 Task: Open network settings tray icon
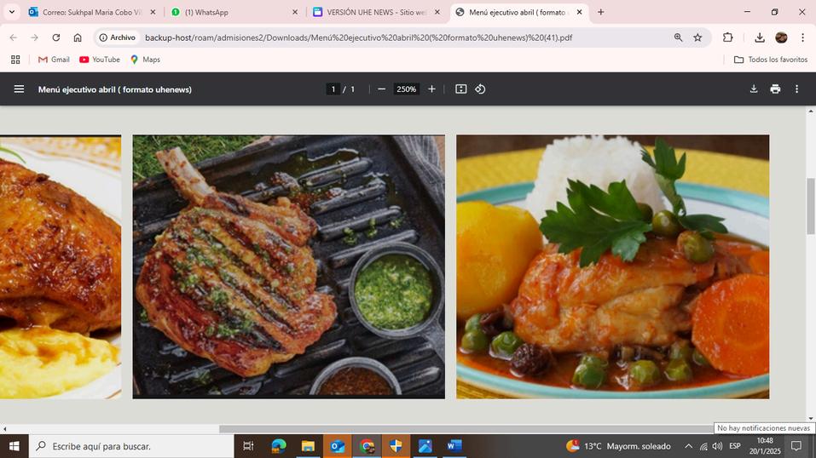[703, 446]
